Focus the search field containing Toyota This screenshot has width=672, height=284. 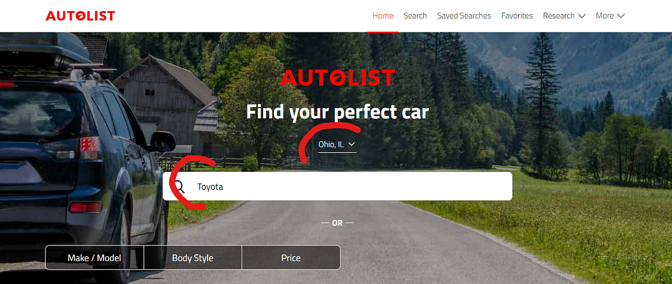pos(337,186)
